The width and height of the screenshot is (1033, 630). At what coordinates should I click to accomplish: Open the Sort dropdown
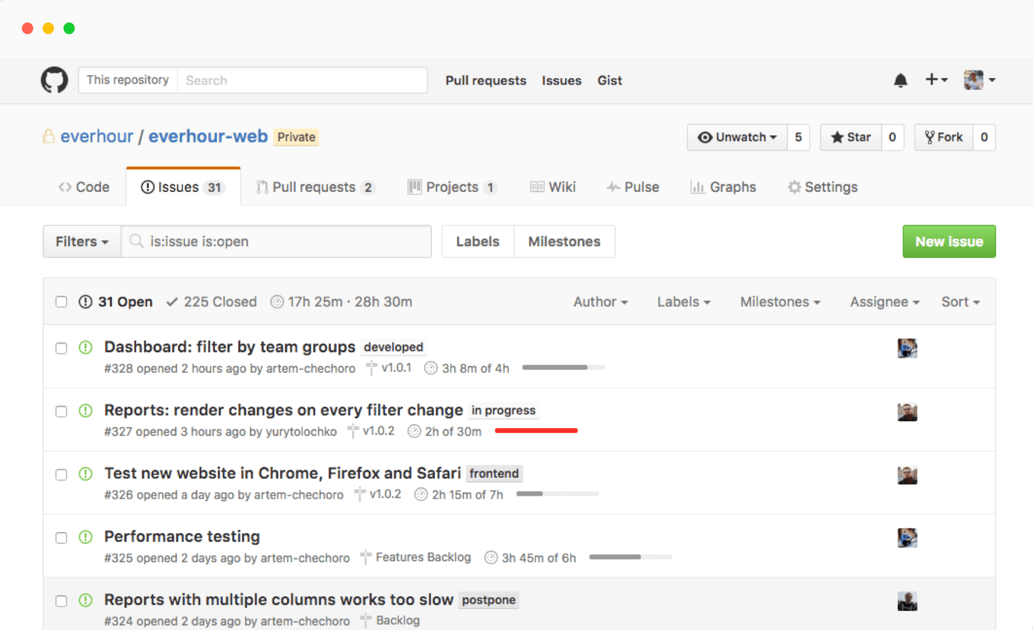click(960, 302)
